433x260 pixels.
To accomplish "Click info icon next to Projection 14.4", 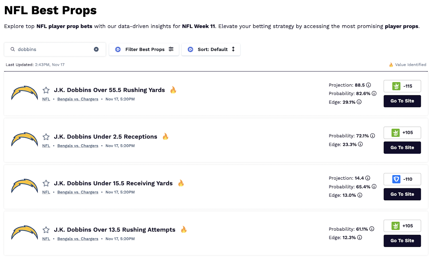I will click(x=368, y=178).
